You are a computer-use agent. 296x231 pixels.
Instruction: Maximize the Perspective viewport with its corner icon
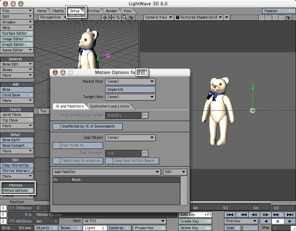(x=132, y=18)
